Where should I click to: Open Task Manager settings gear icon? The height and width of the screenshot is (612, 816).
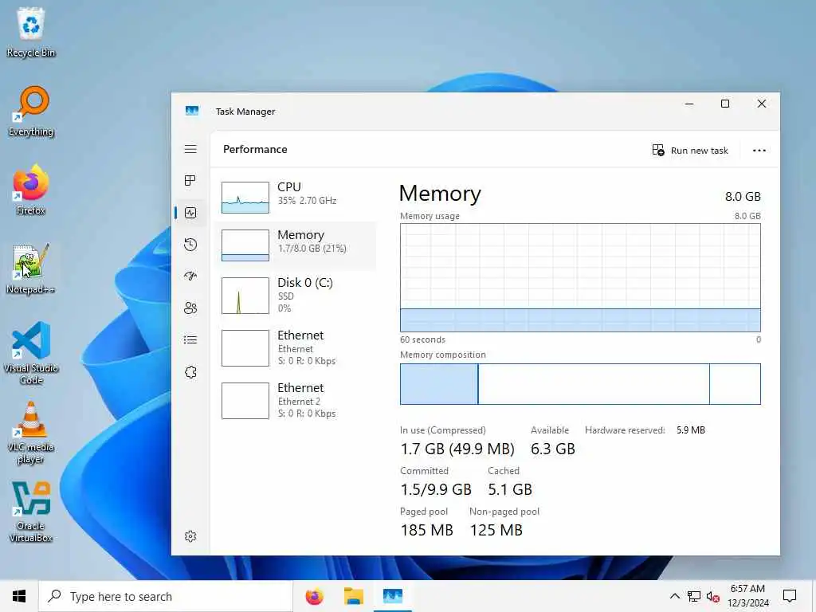[x=190, y=536]
